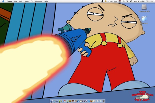Click the Dix Hills 60°F weather item
The image size is (155, 103).
[111, 1]
